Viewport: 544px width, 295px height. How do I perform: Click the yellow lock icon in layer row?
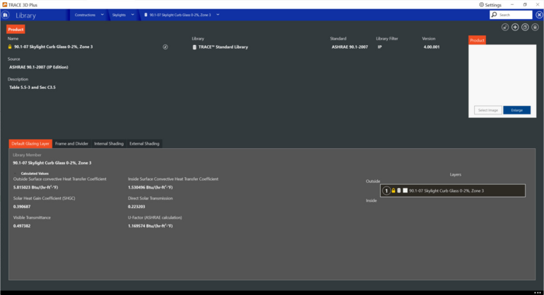(394, 191)
